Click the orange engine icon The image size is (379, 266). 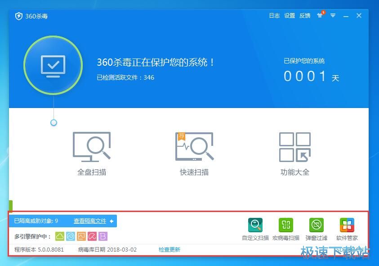click(81, 236)
